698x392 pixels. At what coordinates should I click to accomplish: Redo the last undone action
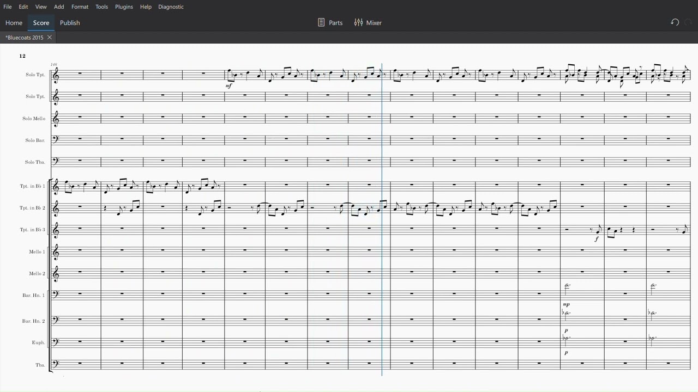click(x=688, y=22)
